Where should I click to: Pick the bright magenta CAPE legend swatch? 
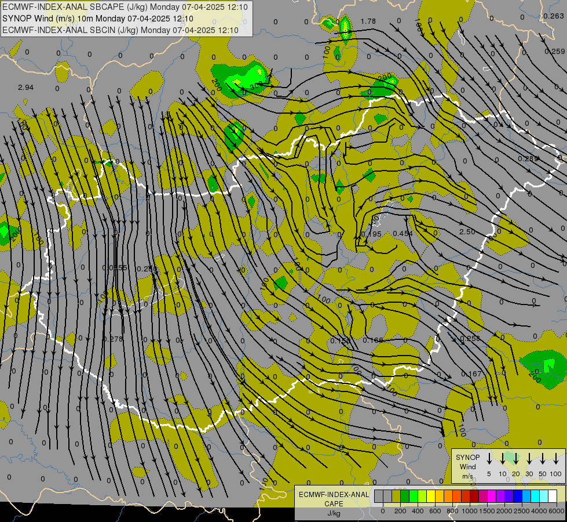coord(492,496)
